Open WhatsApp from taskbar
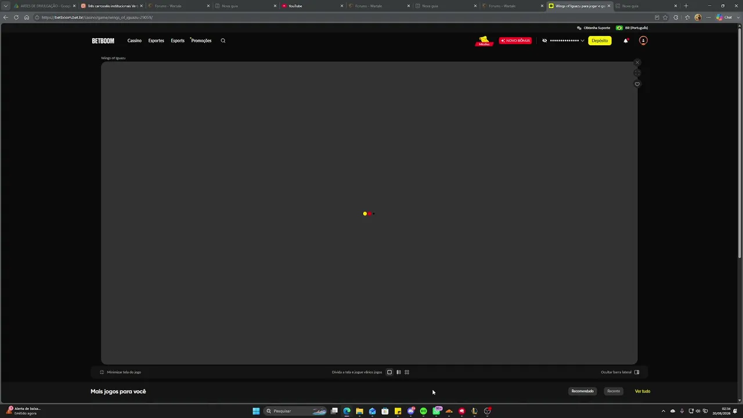Screen dimensions: 743x418 437,411
